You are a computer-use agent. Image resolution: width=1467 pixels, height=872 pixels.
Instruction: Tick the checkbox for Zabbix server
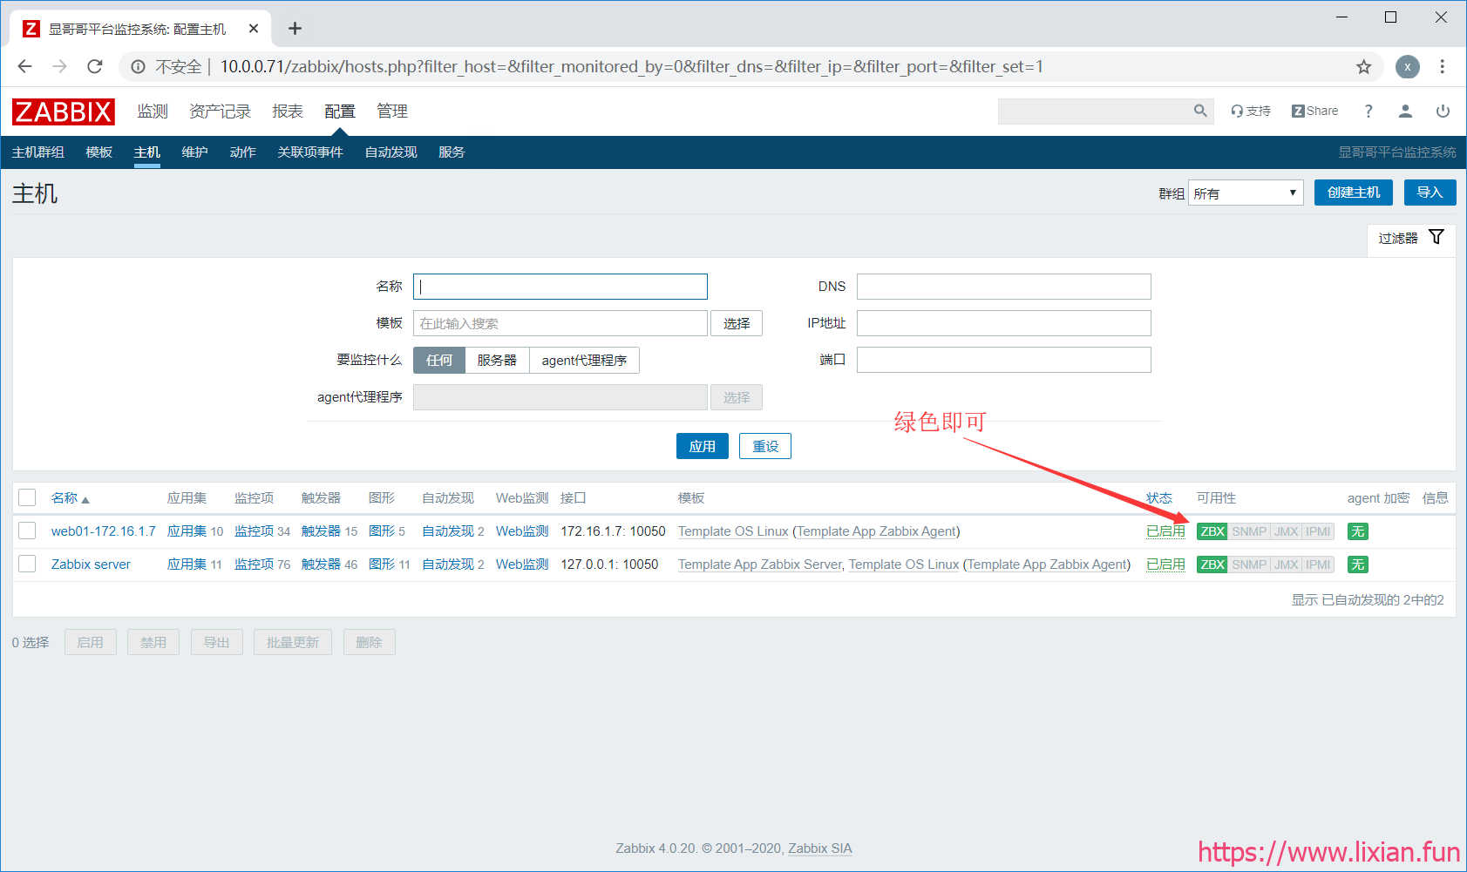27,564
